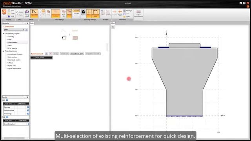Toggle Names display with letter A icon
The width and height of the screenshot is (251, 141).
click(84, 13)
